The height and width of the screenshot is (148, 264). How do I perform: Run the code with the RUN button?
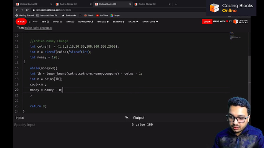coord(21,22)
